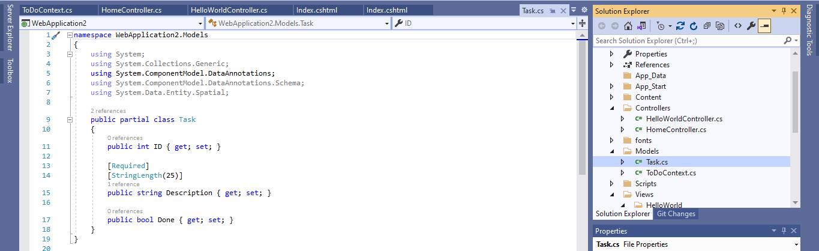The height and width of the screenshot is (251, 819).
Task: Collapse the Controllers folder arrow
Action: [x=611, y=108]
